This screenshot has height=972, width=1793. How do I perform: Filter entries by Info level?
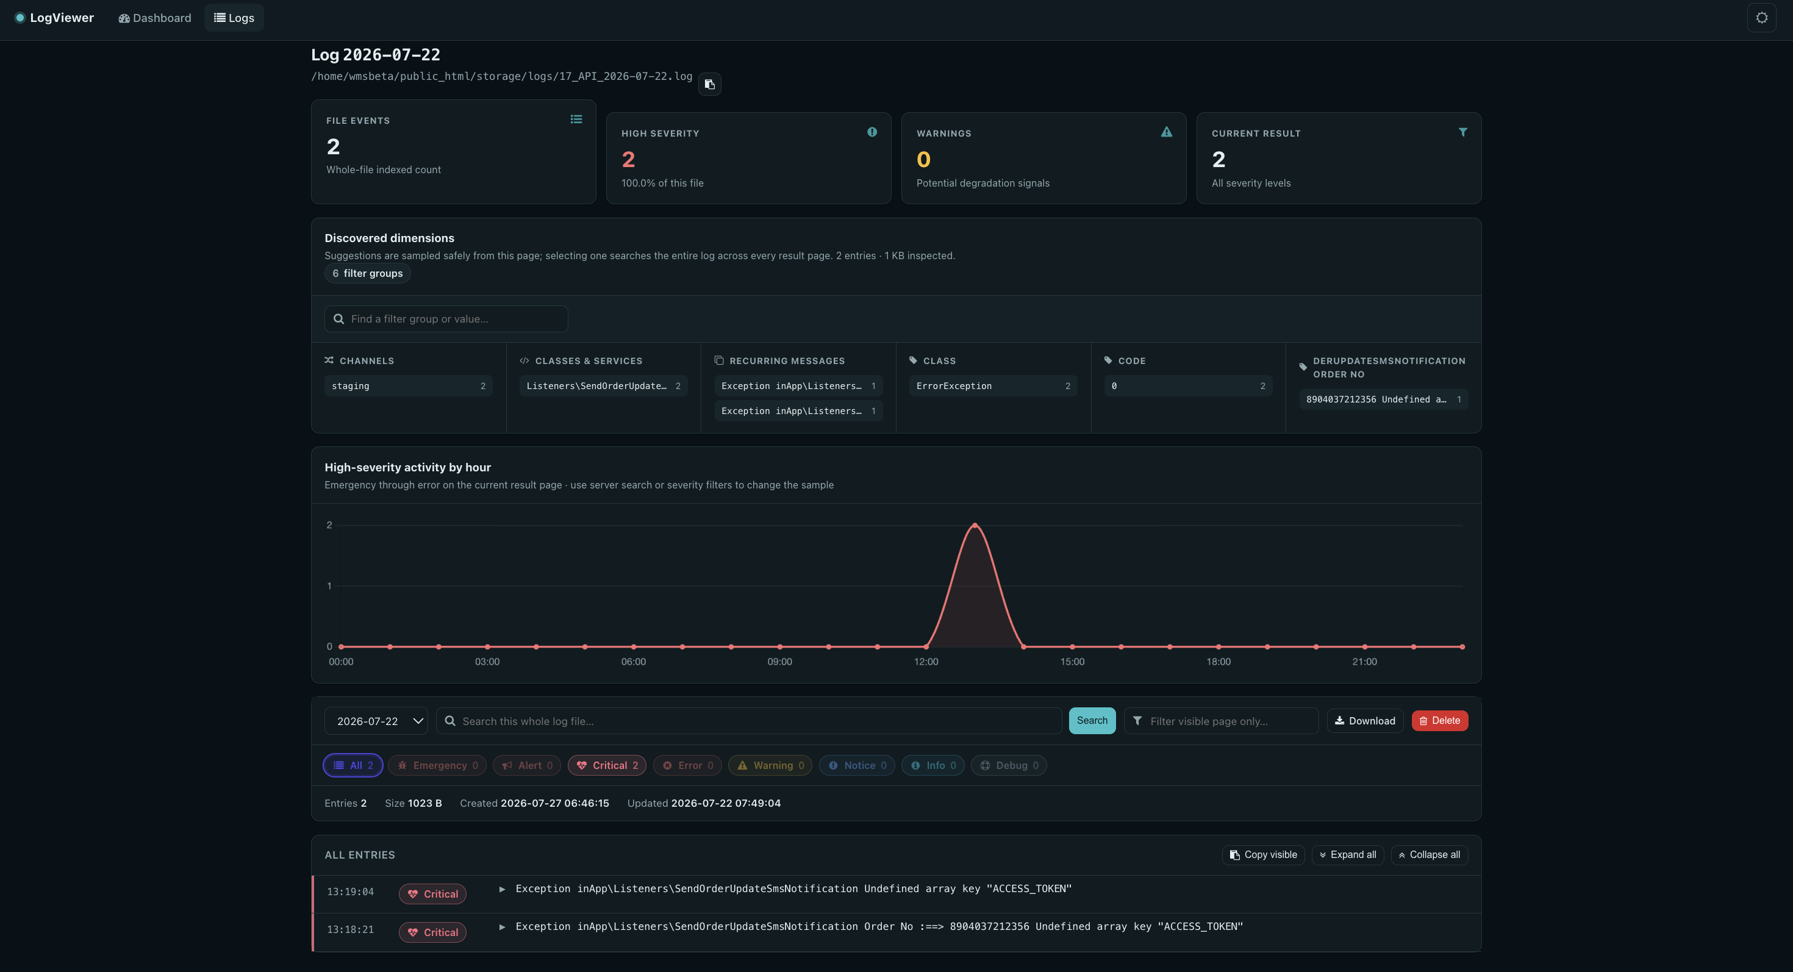coord(932,765)
